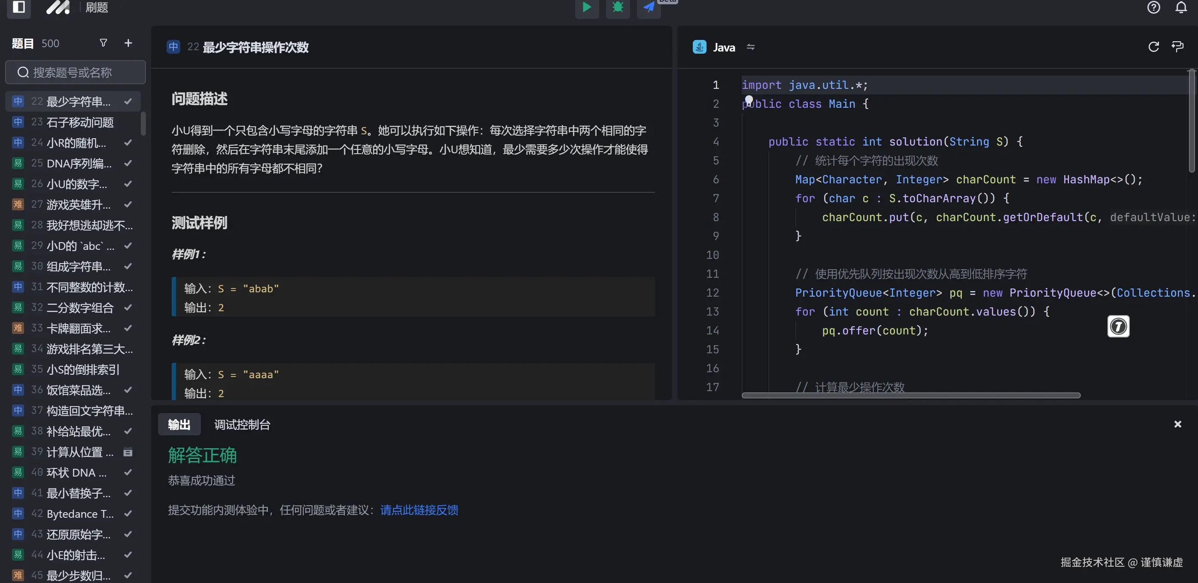
Task: Close the output panel with X
Action: click(x=1177, y=424)
